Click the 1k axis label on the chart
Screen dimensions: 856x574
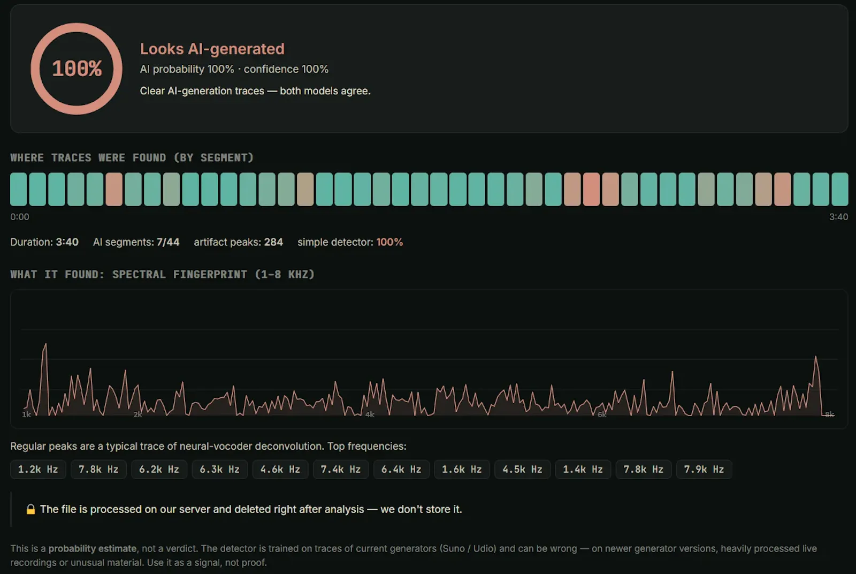pos(26,414)
